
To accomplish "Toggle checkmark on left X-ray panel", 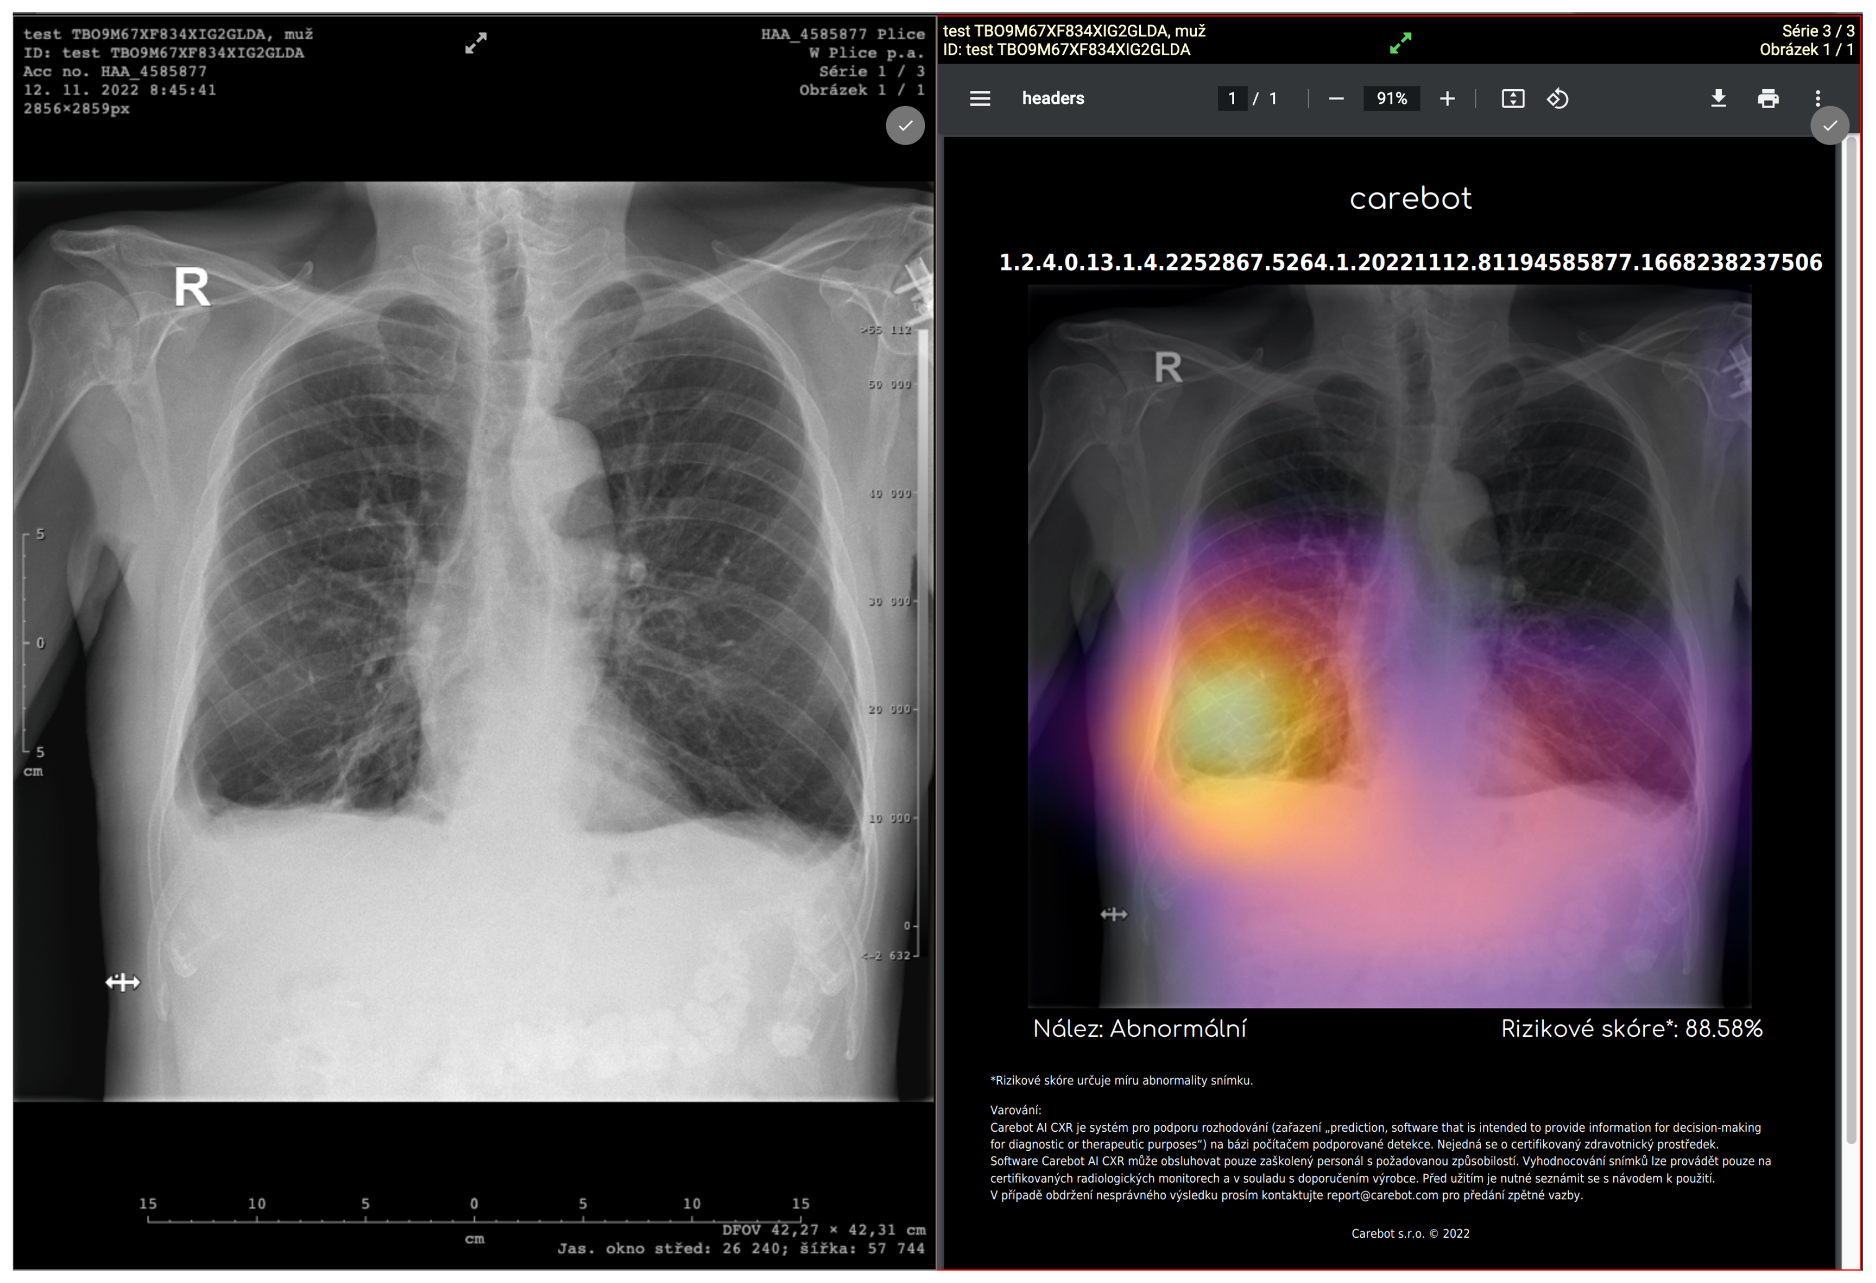I will coord(905,126).
